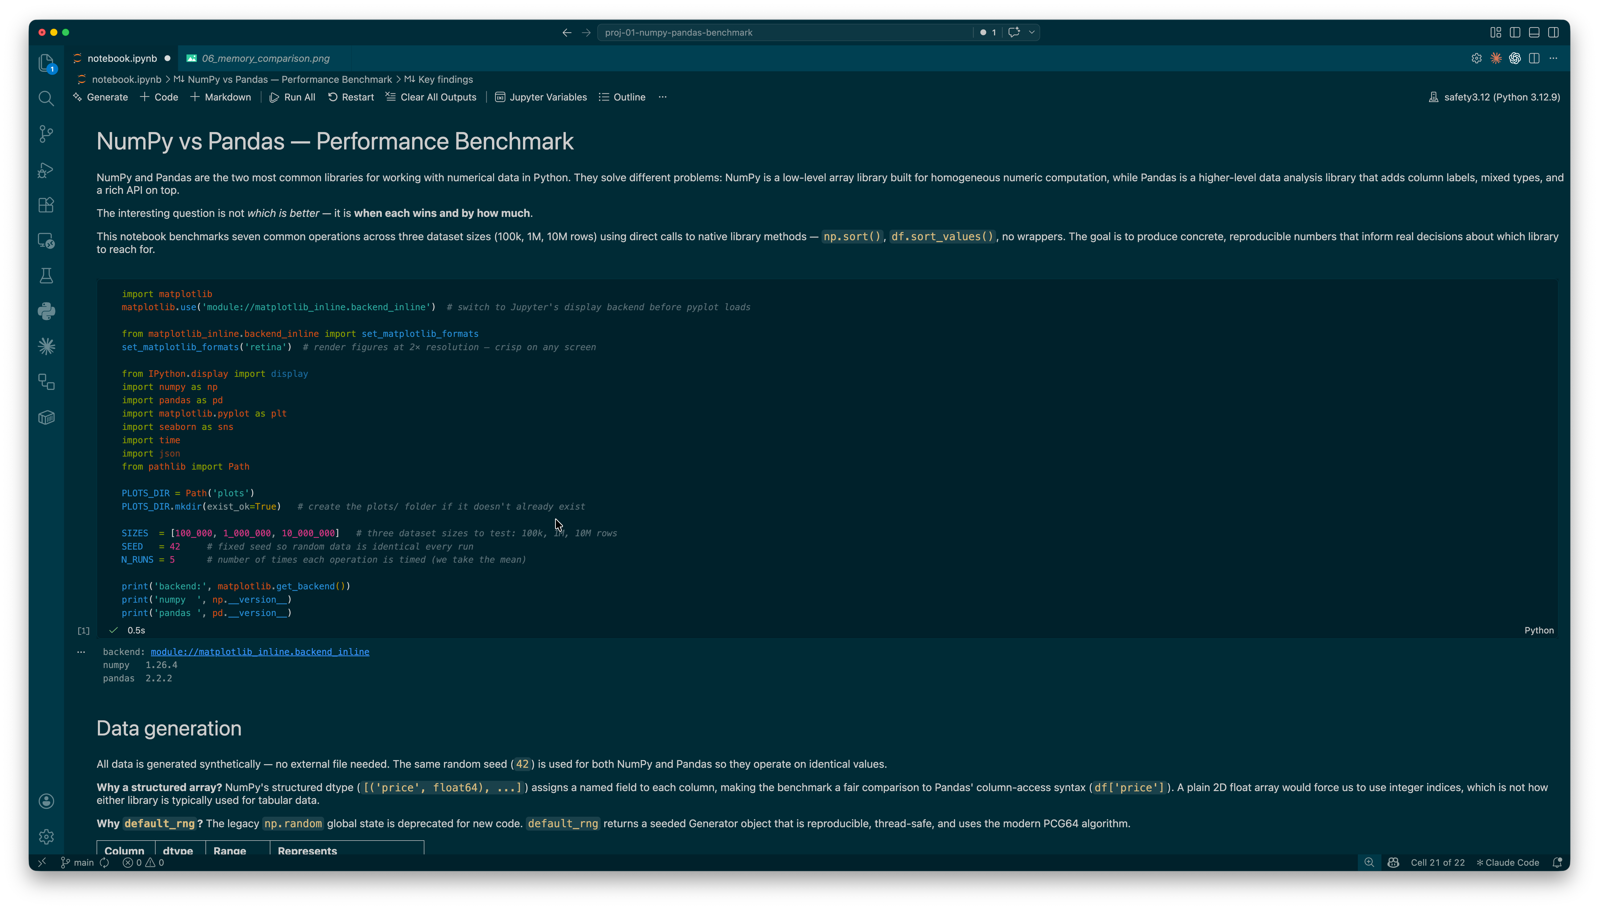Open the Python view in the activity bar
Image resolution: width=1599 pixels, height=909 pixels.
pos(46,311)
